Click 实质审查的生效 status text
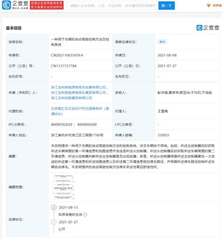This screenshot has width=222, height=239. 70,215
